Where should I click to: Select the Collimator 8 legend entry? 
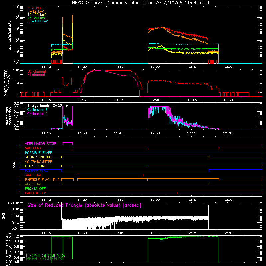37,110
